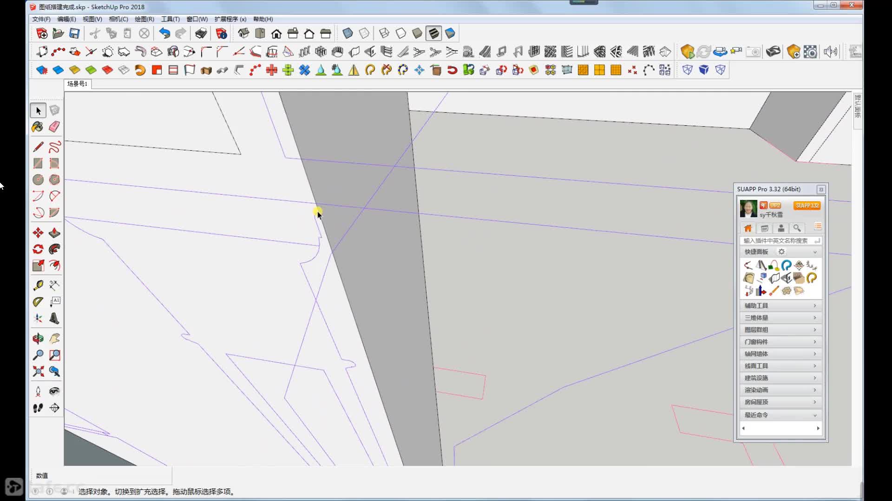
Task: Select the Orbit tool
Action: pos(38,339)
